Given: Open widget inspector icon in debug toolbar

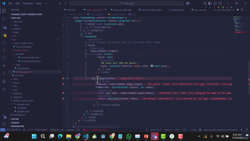Looking at the screenshot, I should 231,7.
